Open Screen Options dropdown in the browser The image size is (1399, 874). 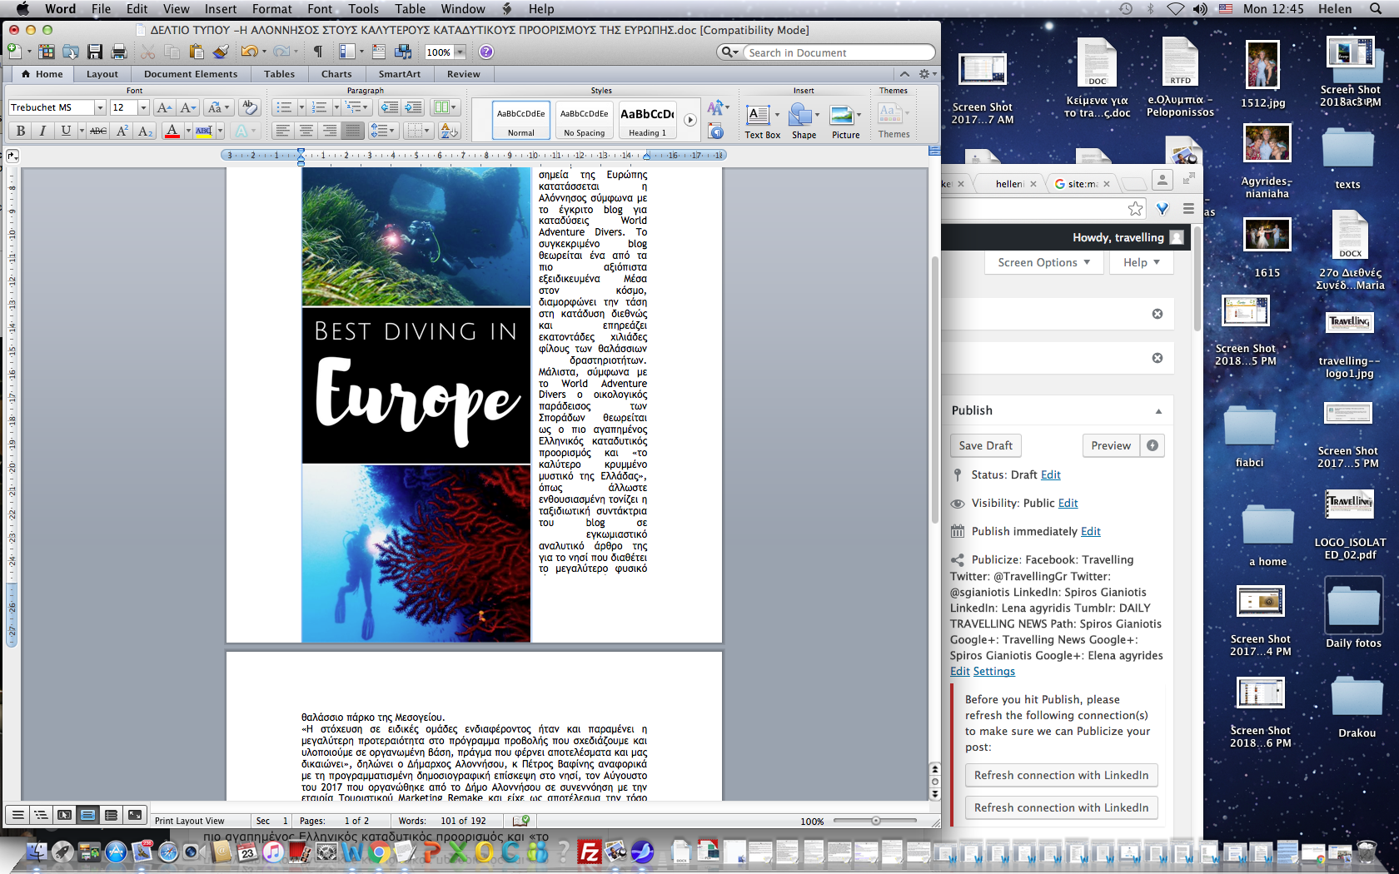click(1044, 262)
